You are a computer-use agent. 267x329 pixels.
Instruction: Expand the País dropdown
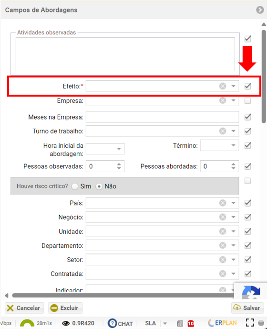(233, 203)
